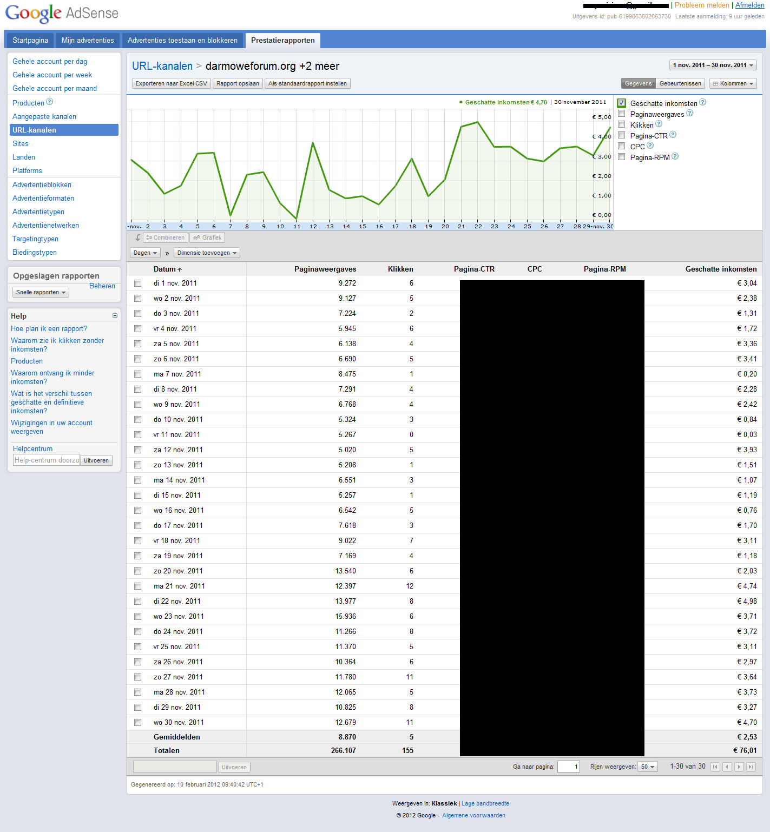The height and width of the screenshot is (832, 770).
Task: Enable Pagina-CTR chart metric checkbox
Action: point(622,135)
